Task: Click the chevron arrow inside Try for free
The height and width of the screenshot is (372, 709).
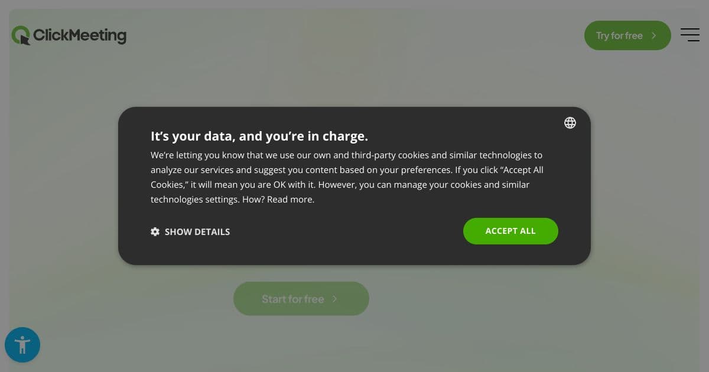Action: pos(653,35)
